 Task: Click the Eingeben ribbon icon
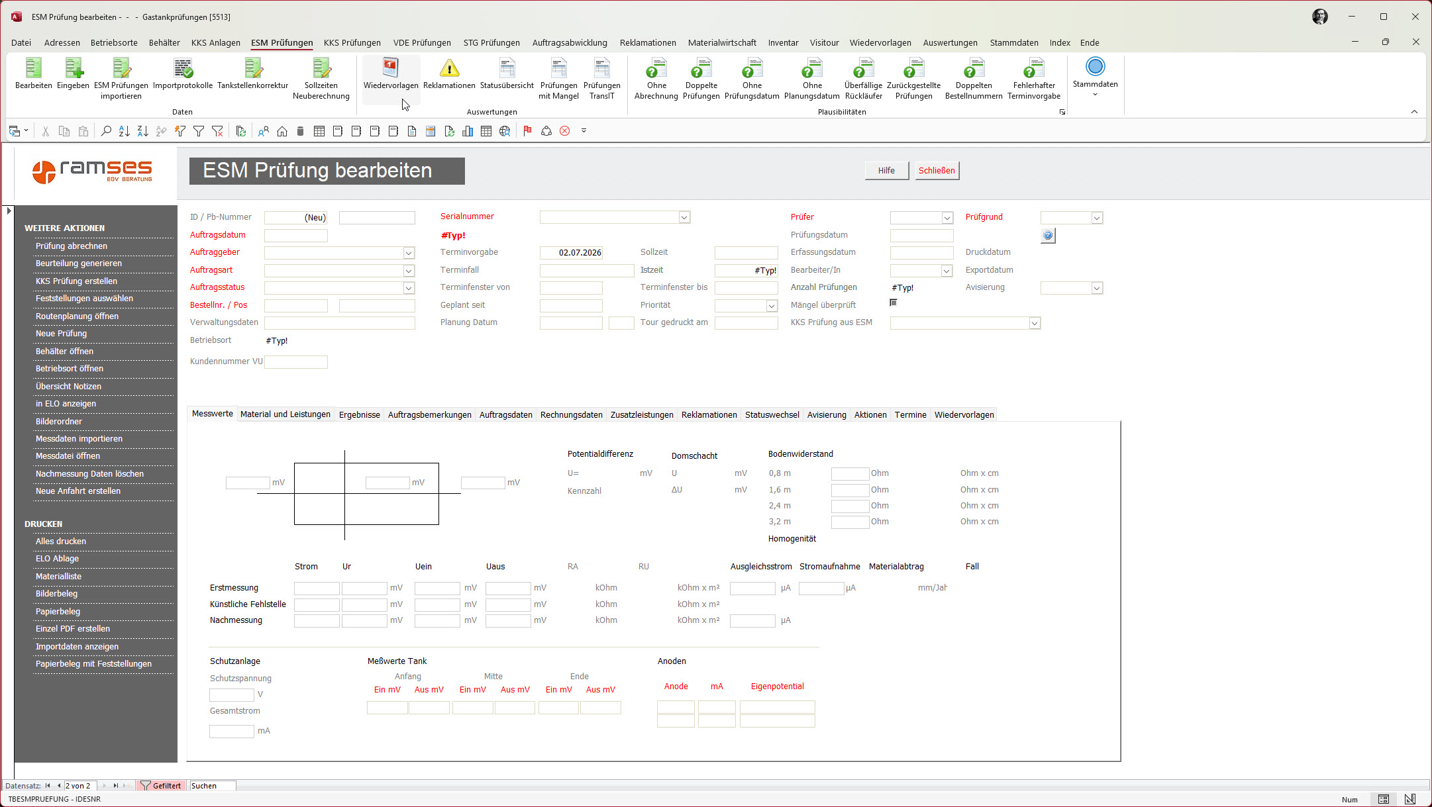[x=73, y=73]
